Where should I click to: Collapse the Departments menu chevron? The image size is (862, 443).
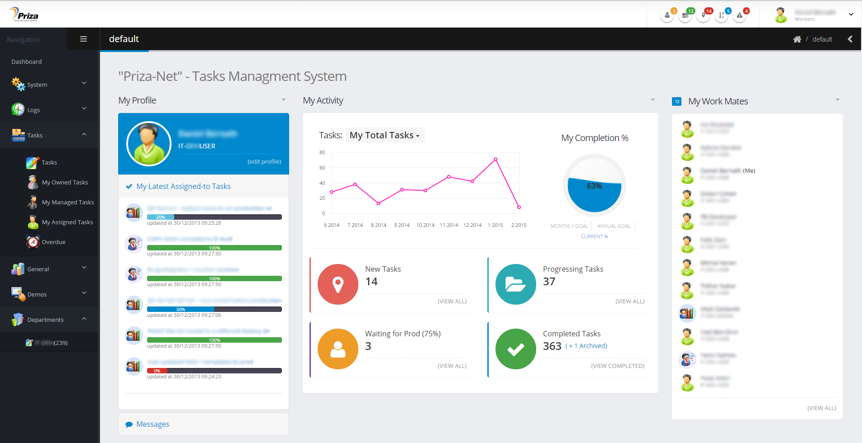(x=84, y=319)
